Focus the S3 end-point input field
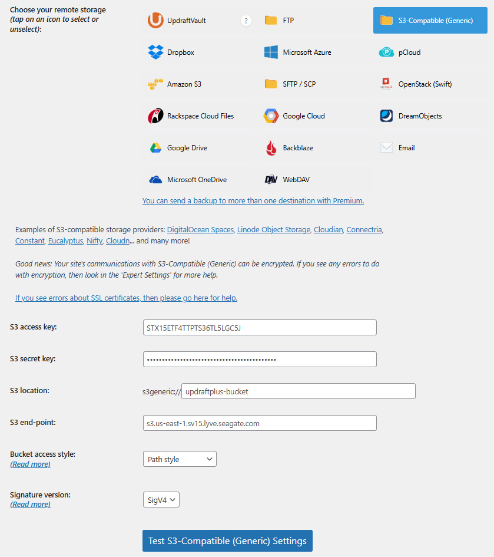This screenshot has height=557, width=494. [260, 423]
